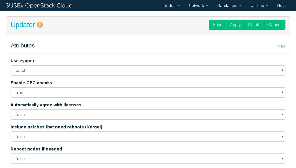The width and height of the screenshot is (296, 168).
Task: Open the Use zypper dropdown
Action: pos(148,70)
